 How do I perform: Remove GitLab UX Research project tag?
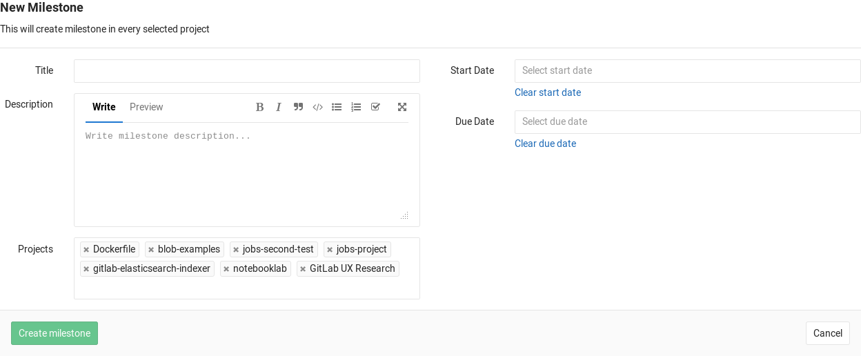click(x=303, y=269)
